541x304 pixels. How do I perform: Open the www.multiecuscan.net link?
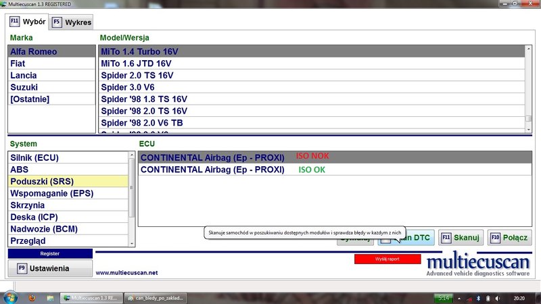pyautogui.click(x=126, y=273)
